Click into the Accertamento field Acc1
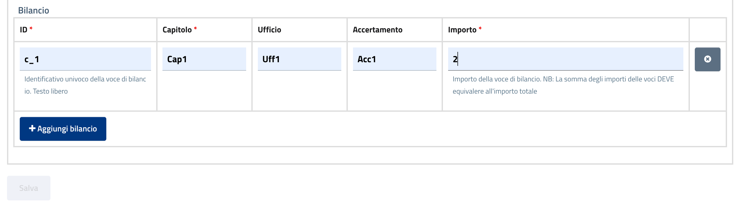Viewport: 746px width, 210px height. (394, 59)
